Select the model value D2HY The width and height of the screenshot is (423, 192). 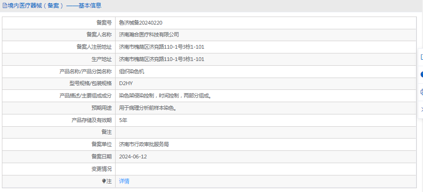126,84
